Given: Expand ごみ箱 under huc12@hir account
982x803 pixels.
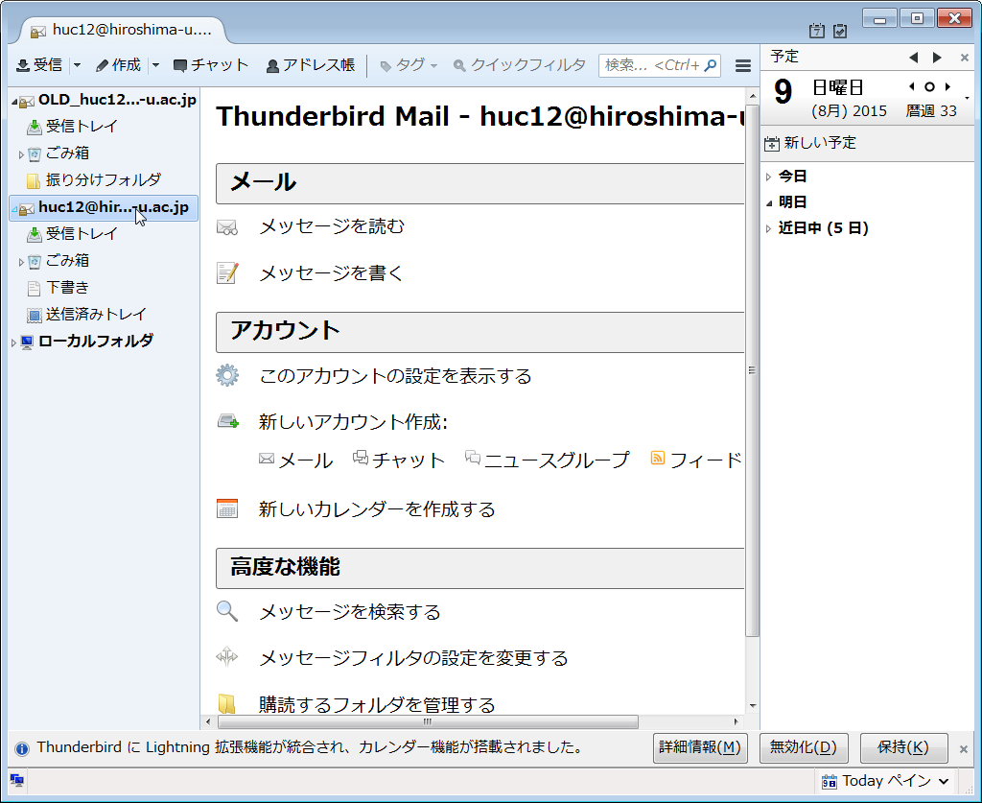Looking at the screenshot, I should [x=21, y=262].
